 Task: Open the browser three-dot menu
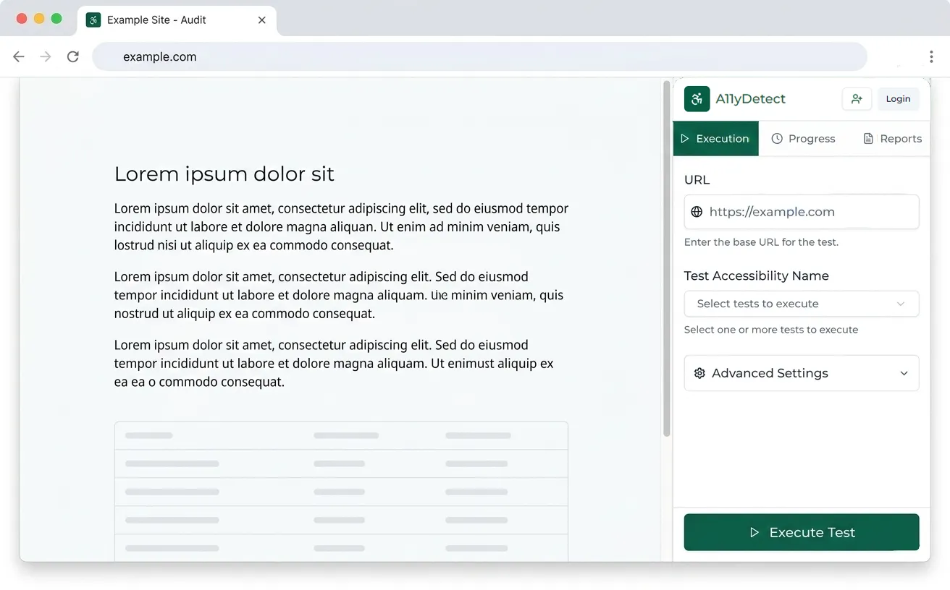(x=931, y=56)
